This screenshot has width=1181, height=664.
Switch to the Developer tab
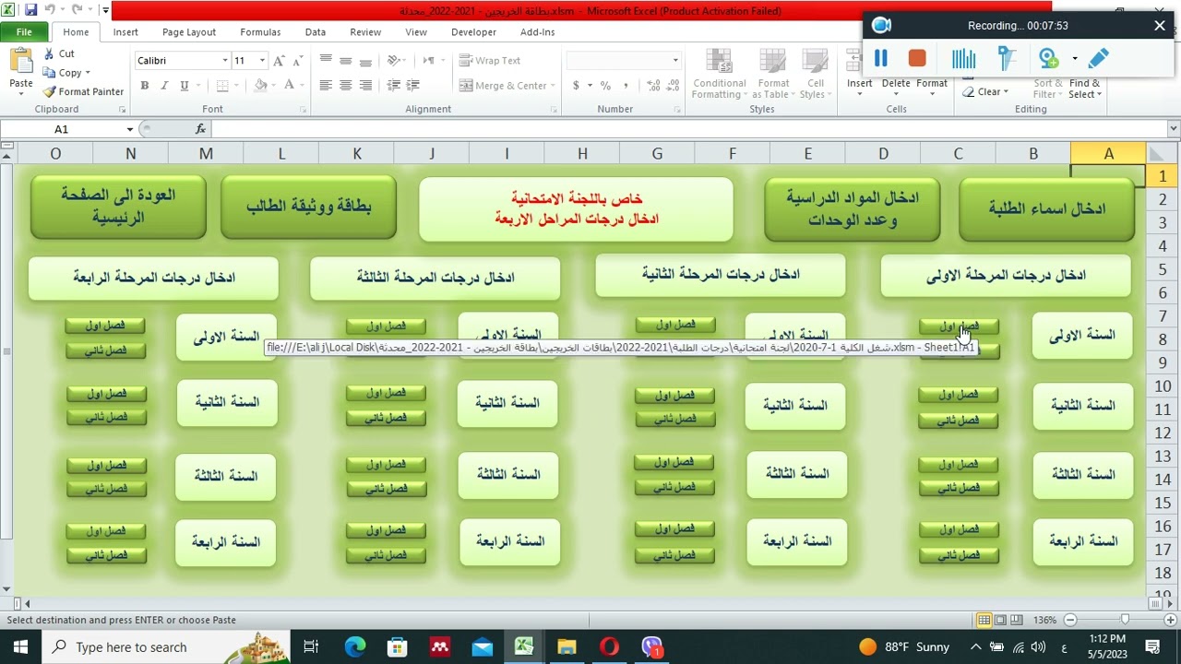[473, 31]
